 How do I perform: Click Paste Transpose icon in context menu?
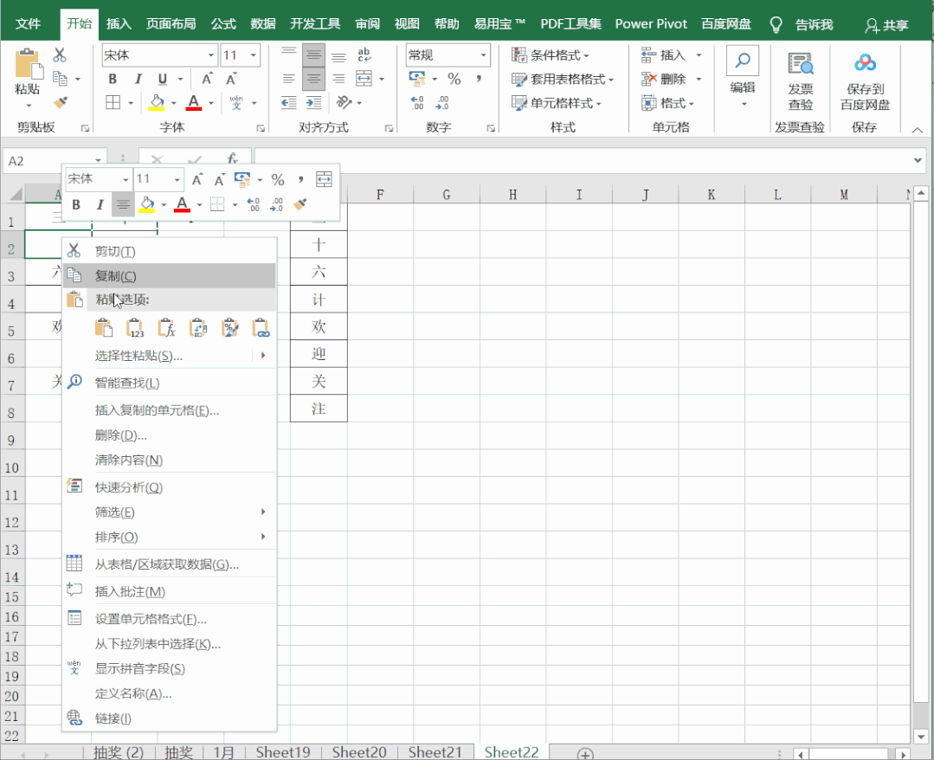tap(198, 327)
